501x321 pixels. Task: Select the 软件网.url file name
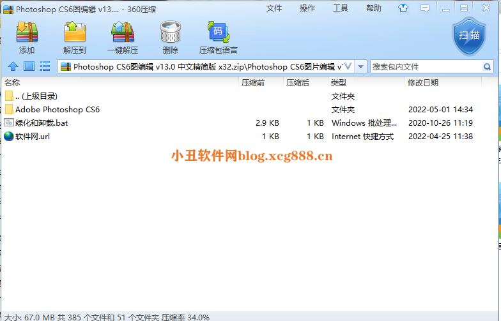(x=32, y=137)
